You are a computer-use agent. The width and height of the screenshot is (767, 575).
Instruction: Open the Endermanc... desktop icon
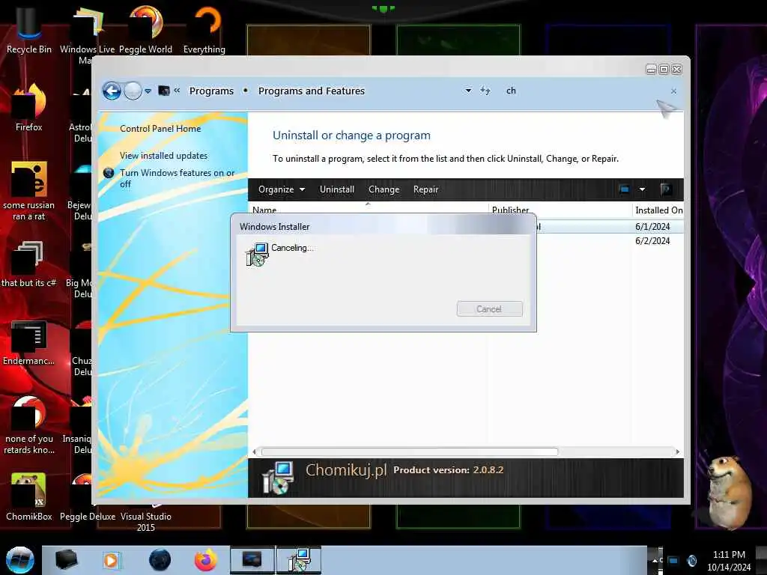(29, 342)
